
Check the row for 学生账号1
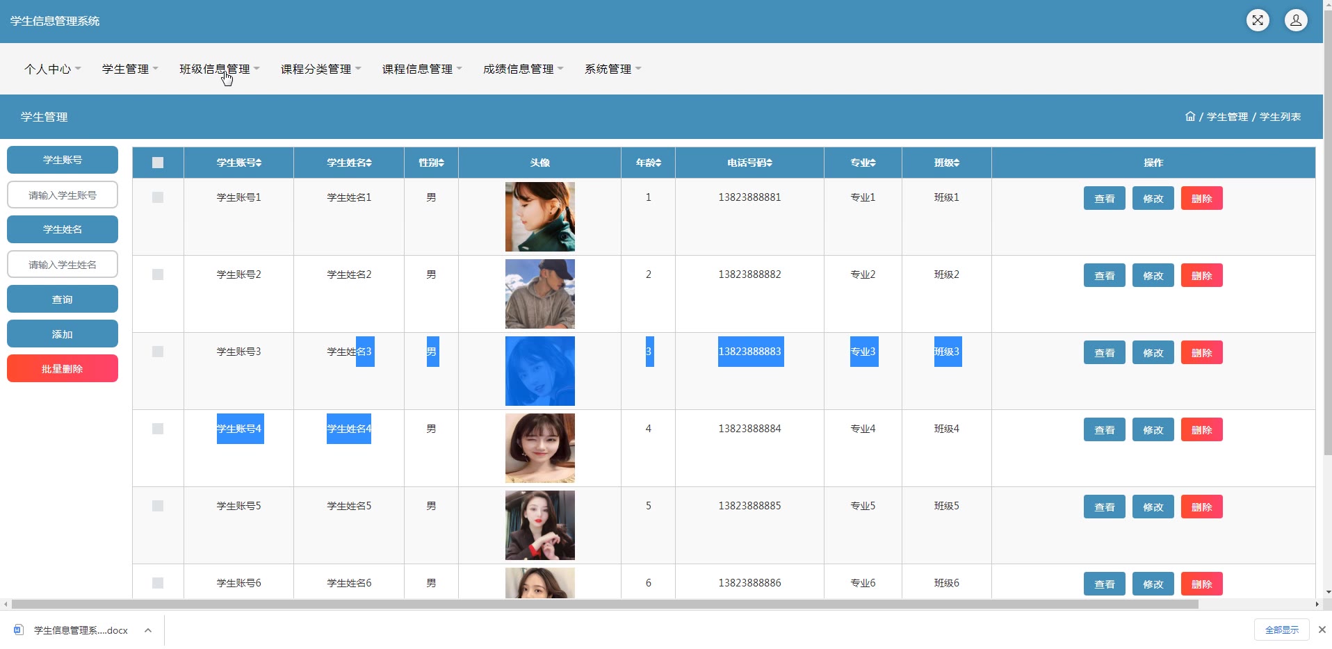coord(158,197)
